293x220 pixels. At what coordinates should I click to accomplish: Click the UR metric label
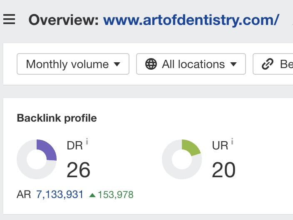tap(220, 146)
